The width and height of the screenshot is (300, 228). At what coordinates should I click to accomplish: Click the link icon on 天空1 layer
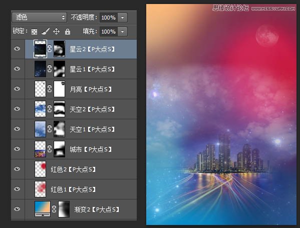click(x=50, y=129)
